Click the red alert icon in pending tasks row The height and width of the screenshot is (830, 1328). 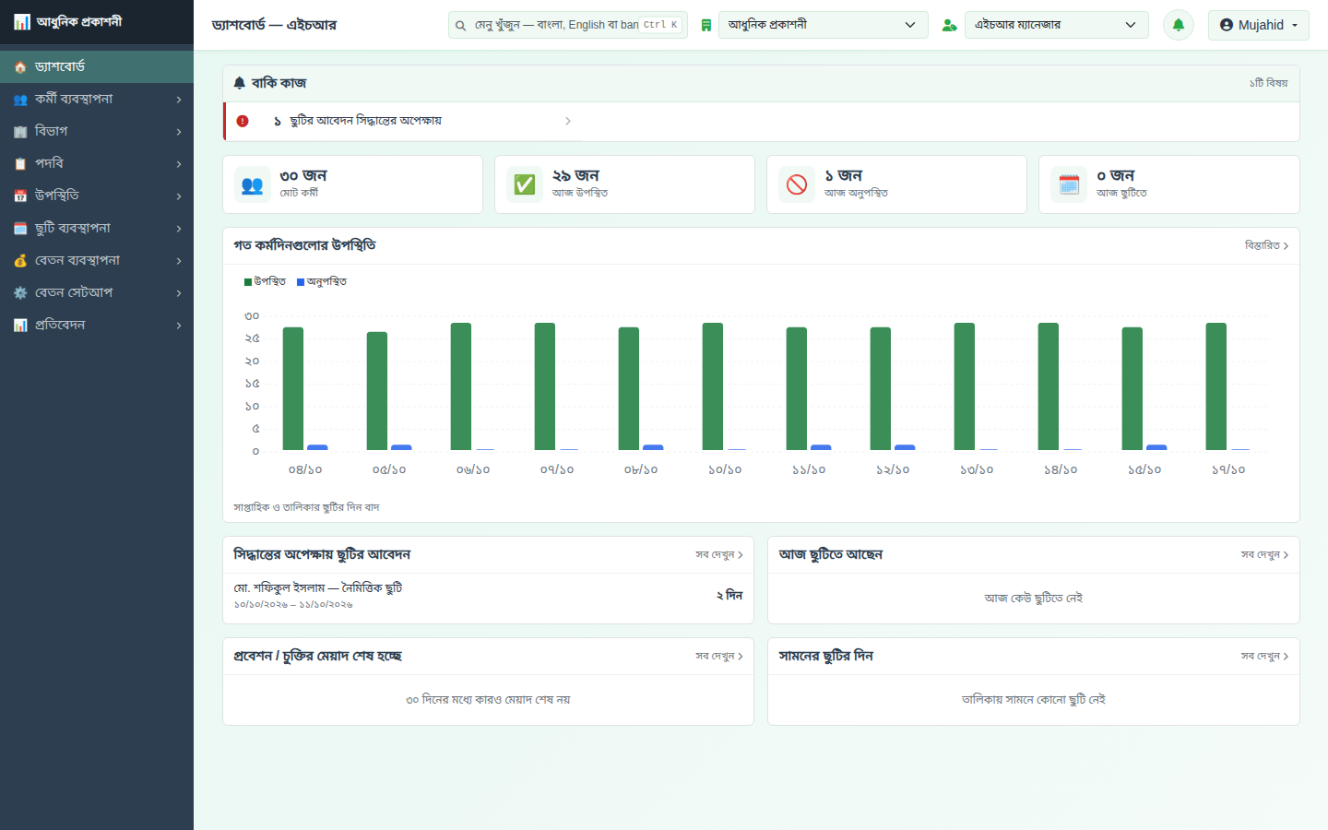pyautogui.click(x=243, y=121)
